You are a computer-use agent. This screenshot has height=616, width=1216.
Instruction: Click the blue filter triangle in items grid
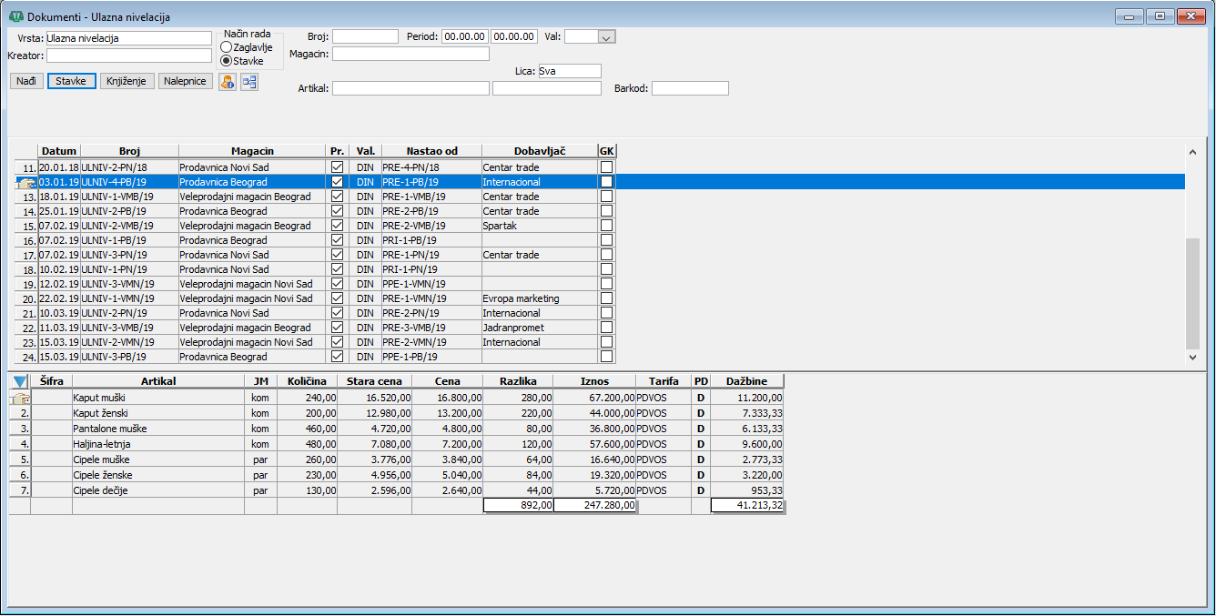[x=20, y=382]
